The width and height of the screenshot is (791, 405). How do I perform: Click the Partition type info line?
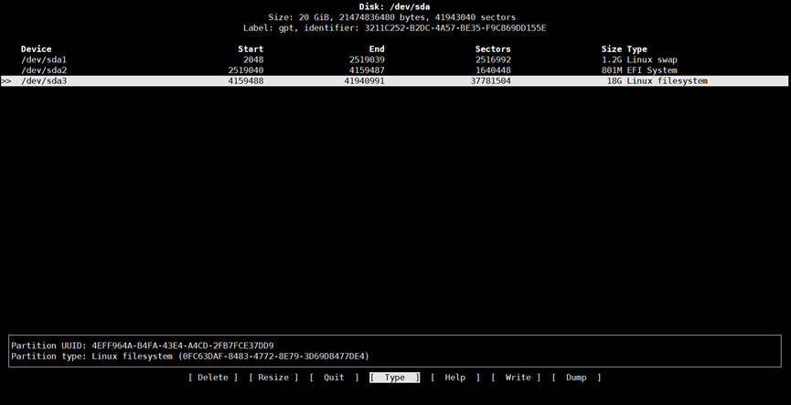pyautogui.click(x=190, y=357)
